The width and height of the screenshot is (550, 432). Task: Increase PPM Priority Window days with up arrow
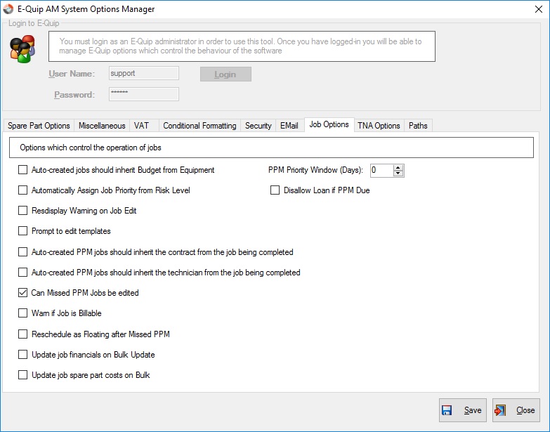(398, 168)
